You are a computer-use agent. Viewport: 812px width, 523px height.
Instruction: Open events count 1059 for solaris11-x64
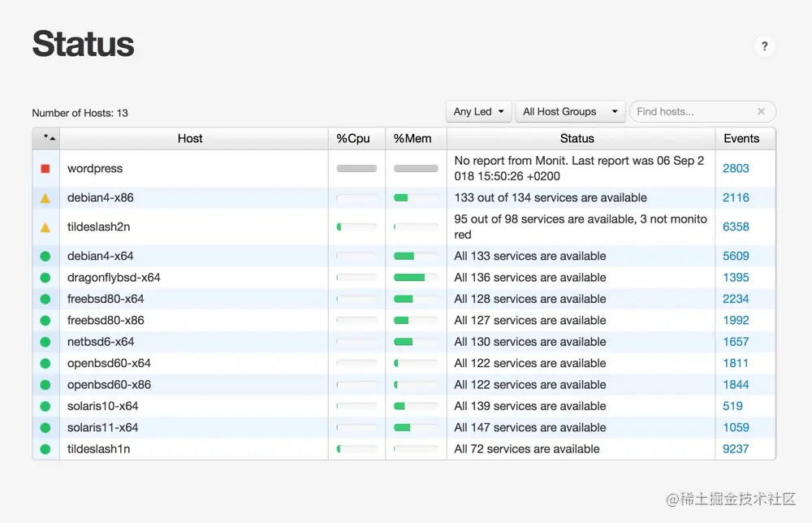coord(736,428)
